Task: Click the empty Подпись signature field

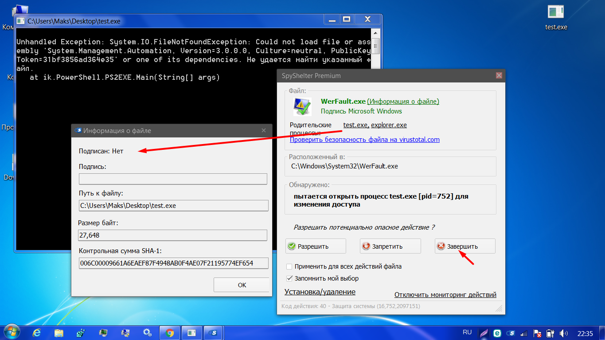Action: pyautogui.click(x=173, y=179)
